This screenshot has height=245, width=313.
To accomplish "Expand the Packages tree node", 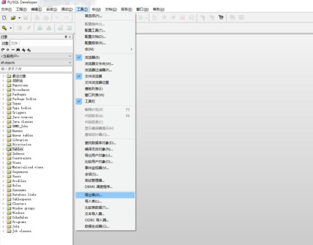I will point(3,95).
